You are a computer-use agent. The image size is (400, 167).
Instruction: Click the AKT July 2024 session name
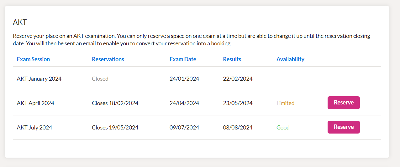coord(34,128)
